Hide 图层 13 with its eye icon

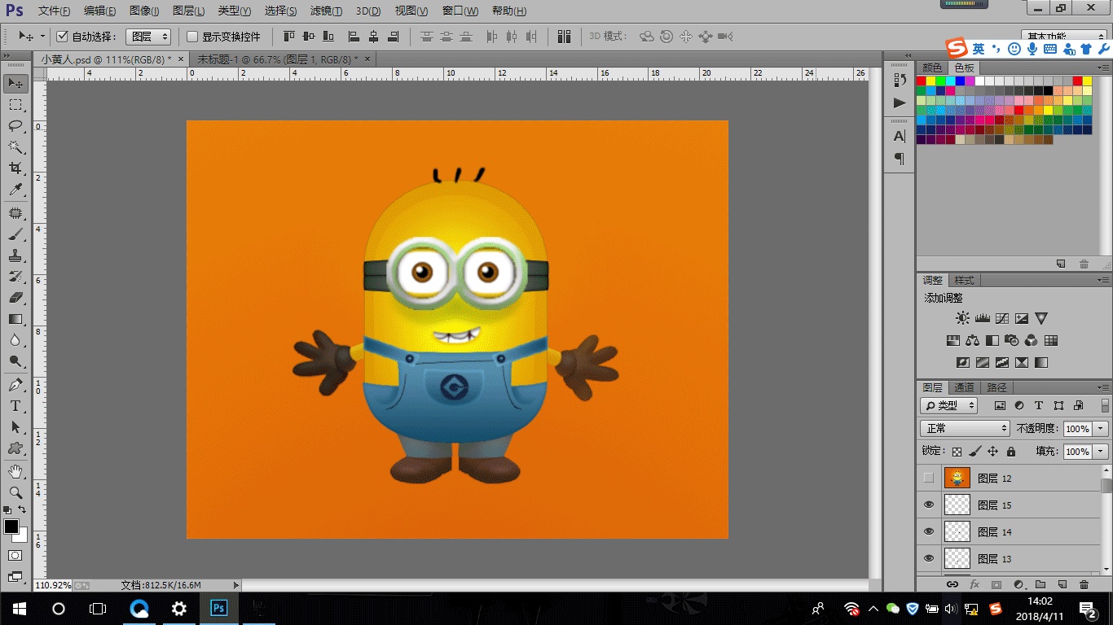click(x=929, y=558)
